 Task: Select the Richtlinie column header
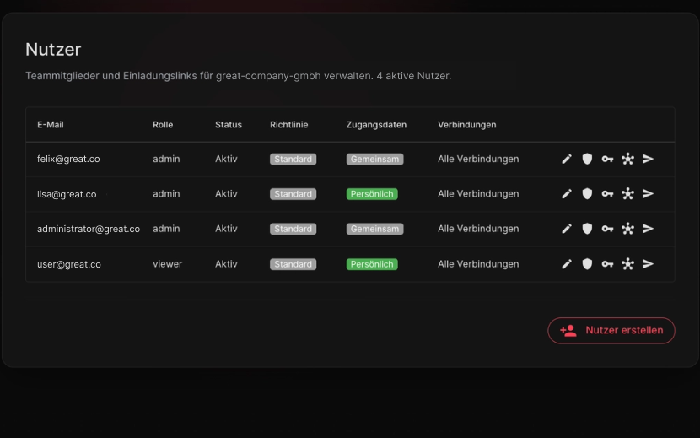coord(288,125)
